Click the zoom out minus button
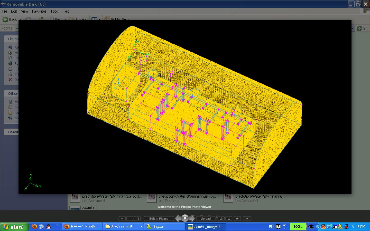 (x=130, y=219)
